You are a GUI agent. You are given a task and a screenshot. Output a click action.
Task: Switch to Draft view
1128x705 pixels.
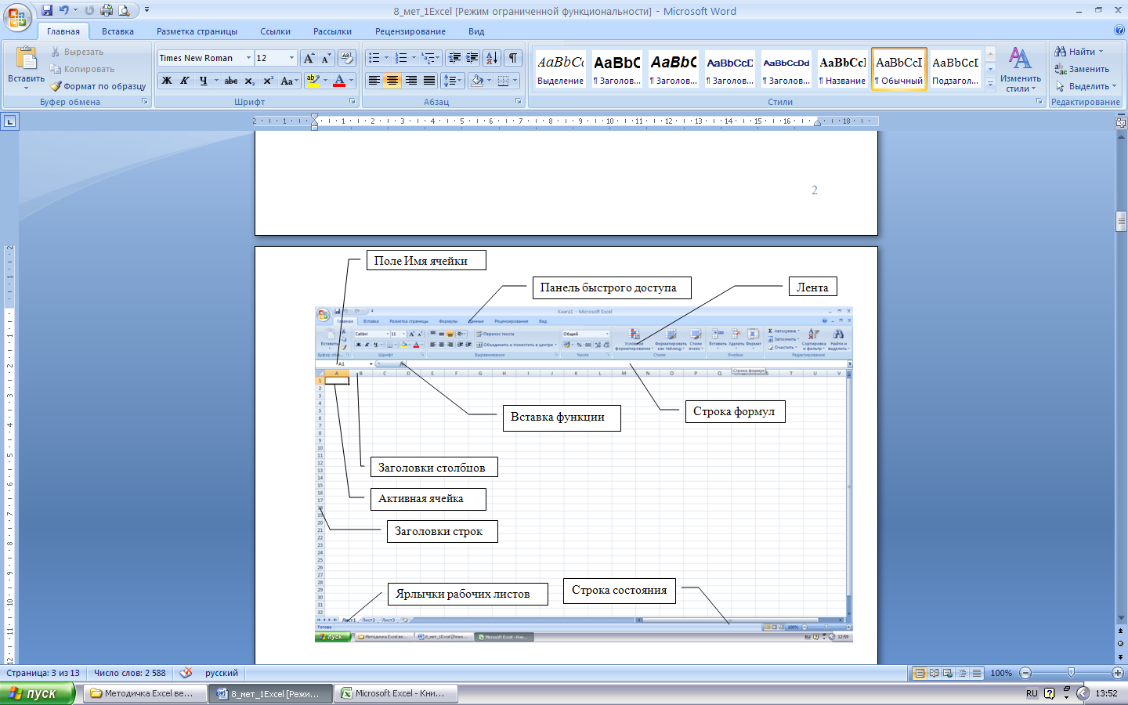(x=976, y=673)
